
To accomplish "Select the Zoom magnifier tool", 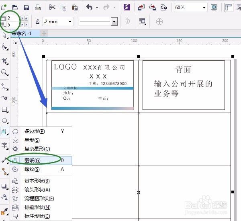I will [x=4, y=72].
